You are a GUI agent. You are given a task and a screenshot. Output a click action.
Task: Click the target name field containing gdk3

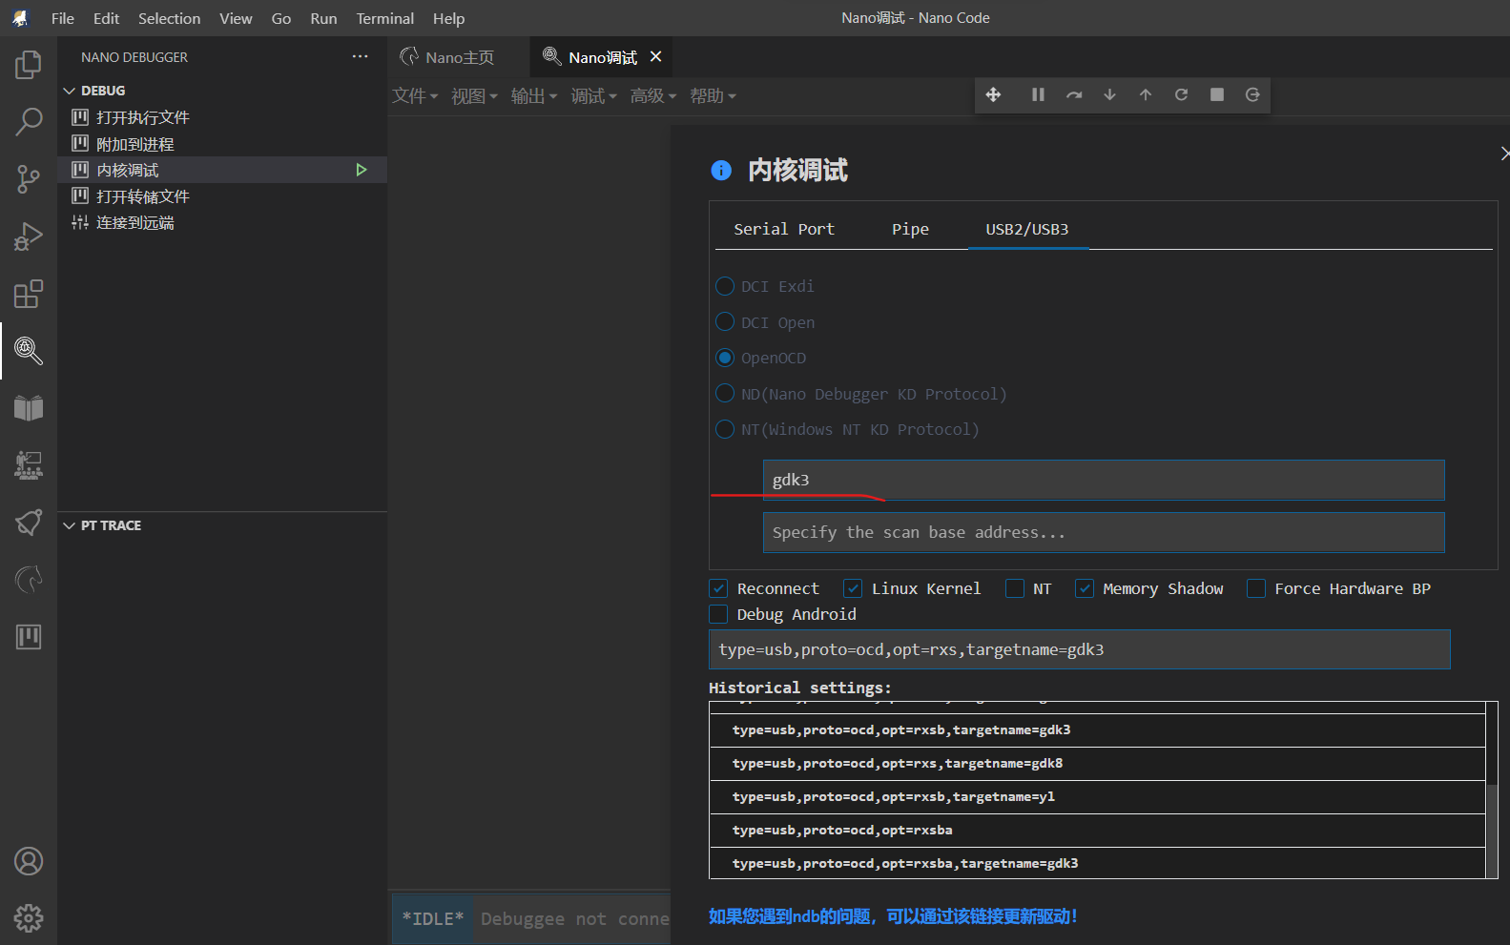coord(1104,480)
